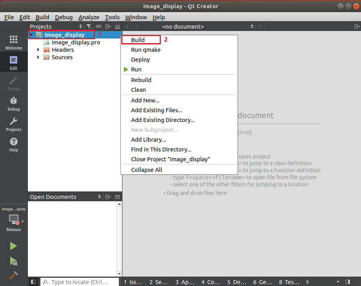Split the editor view at top right
Viewport: 361px width, 286px height.
(357, 27)
